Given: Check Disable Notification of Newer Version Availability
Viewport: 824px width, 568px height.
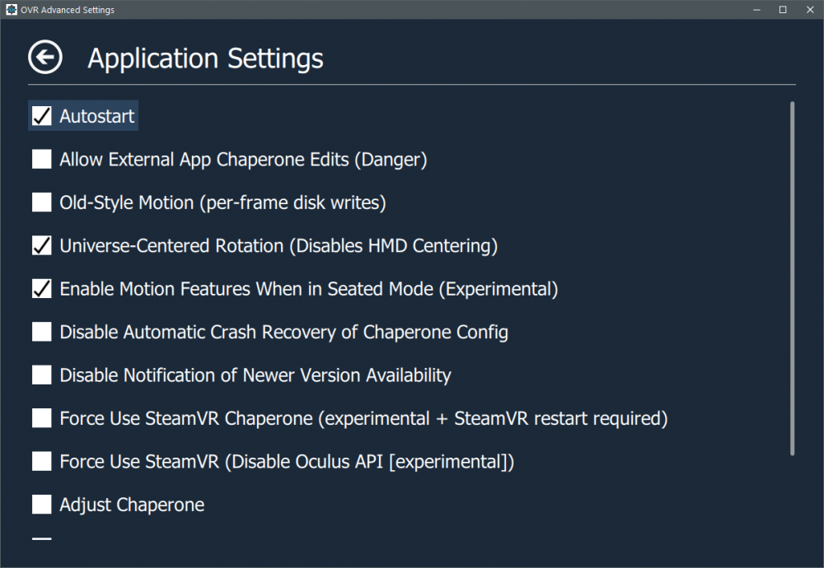Looking at the screenshot, I should click(x=42, y=375).
